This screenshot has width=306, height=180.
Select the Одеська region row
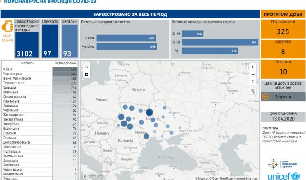[x=40, y=138]
